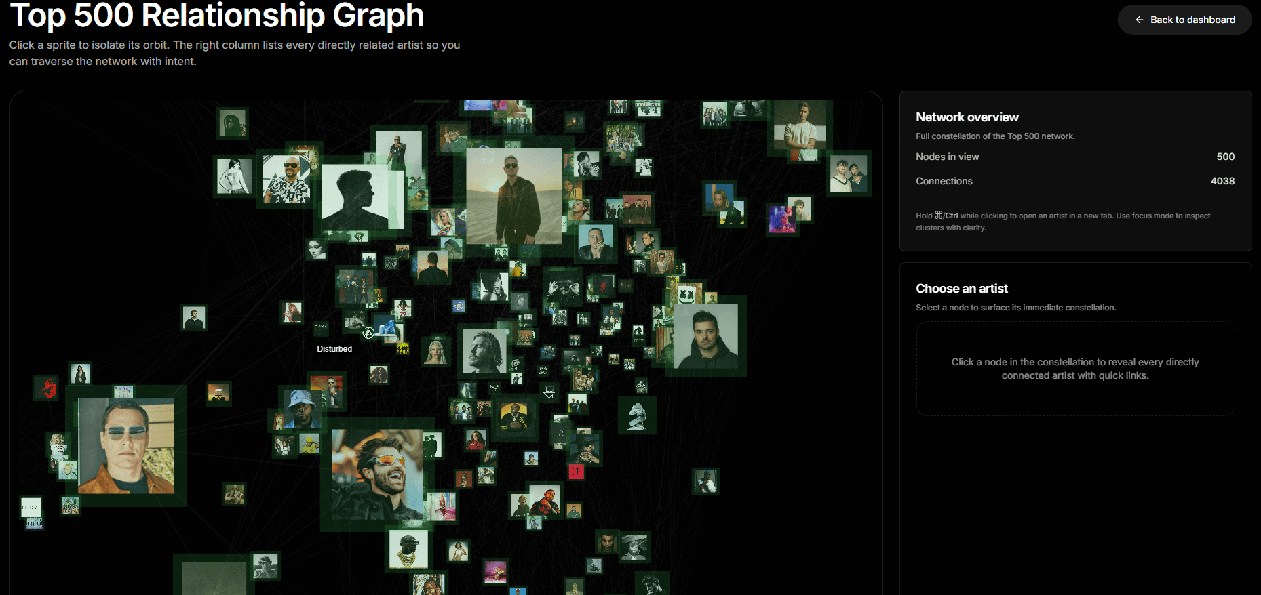The image size is (1261, 595).
Task: Click the Disturbed node label
Action: [334, 349]
